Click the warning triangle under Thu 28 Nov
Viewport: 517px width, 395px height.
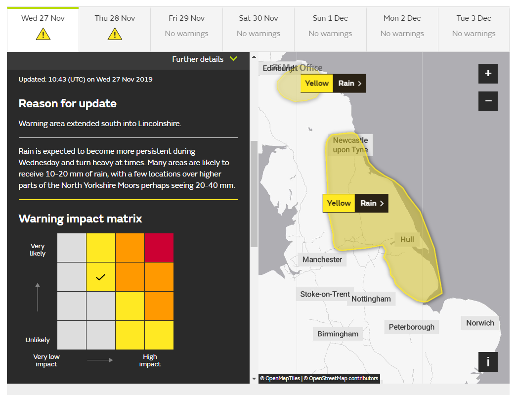click(x=114, y=34)
